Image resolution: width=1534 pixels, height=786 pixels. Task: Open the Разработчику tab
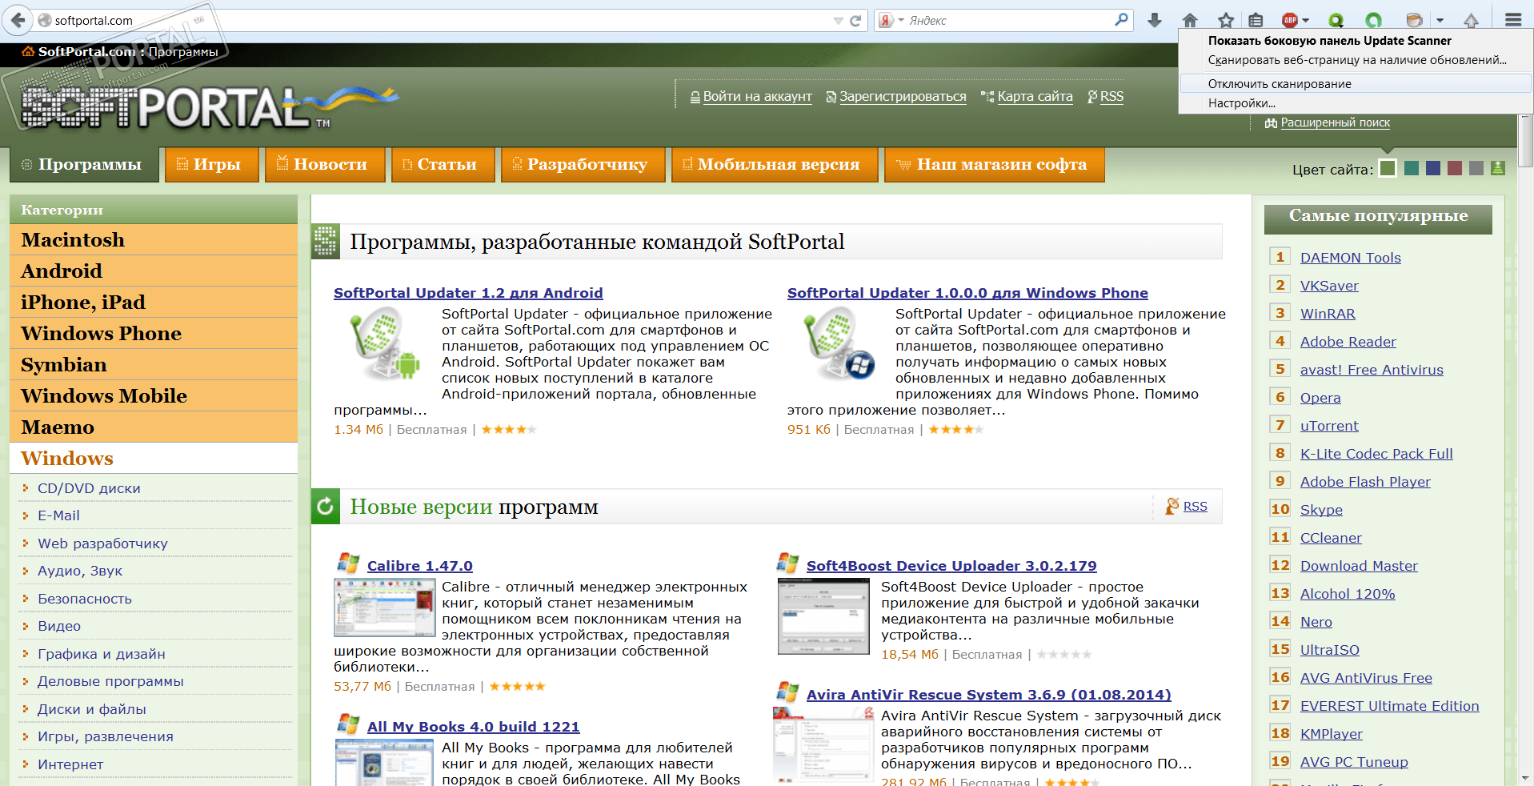pyautogui.click(x=583, y=165)
